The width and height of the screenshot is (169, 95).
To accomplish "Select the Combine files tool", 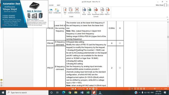I will coord(71,11).
